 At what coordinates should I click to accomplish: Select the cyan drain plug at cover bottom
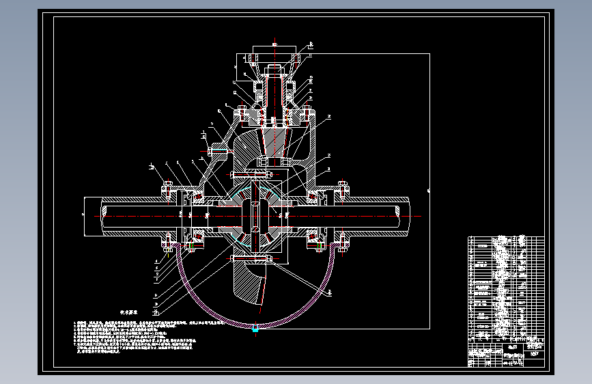pos(255,328)
